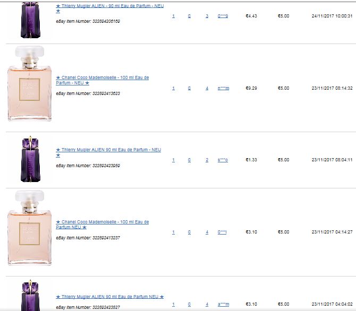Open the Thierry Mugler ALIEN listing dated 24/11/2017

point(110,8)
